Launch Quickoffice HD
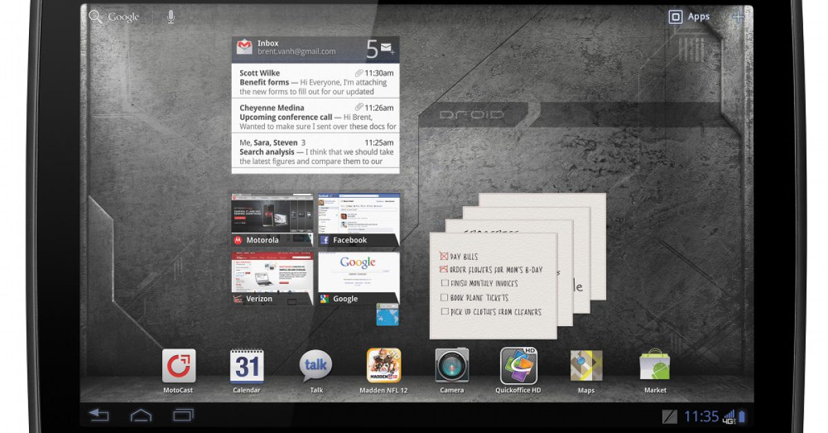828x433 pixels. coord(518,365)
